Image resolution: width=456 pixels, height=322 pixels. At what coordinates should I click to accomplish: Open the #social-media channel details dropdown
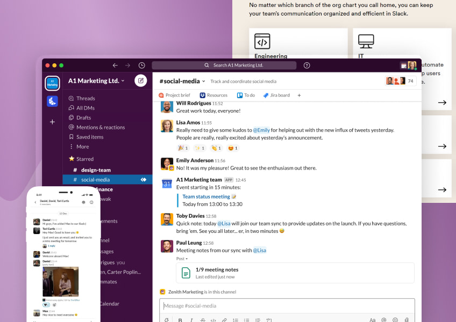(182, 81)
